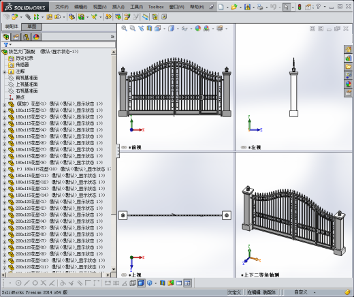Toggle the single view viewport button
The width and height of the screenshot is (354, 297).
coord(179,283)
